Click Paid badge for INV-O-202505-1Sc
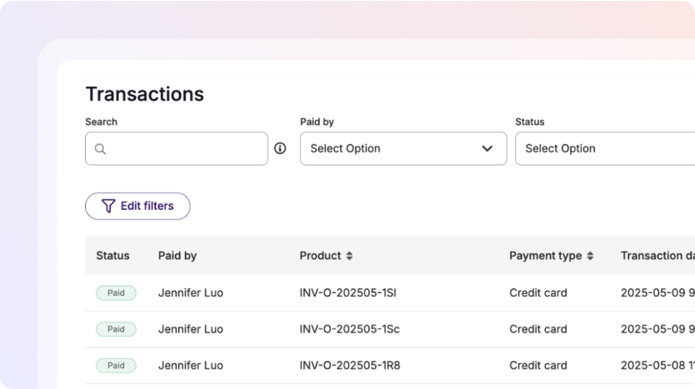This screenshot has width=695, height=389. point(116,329)
